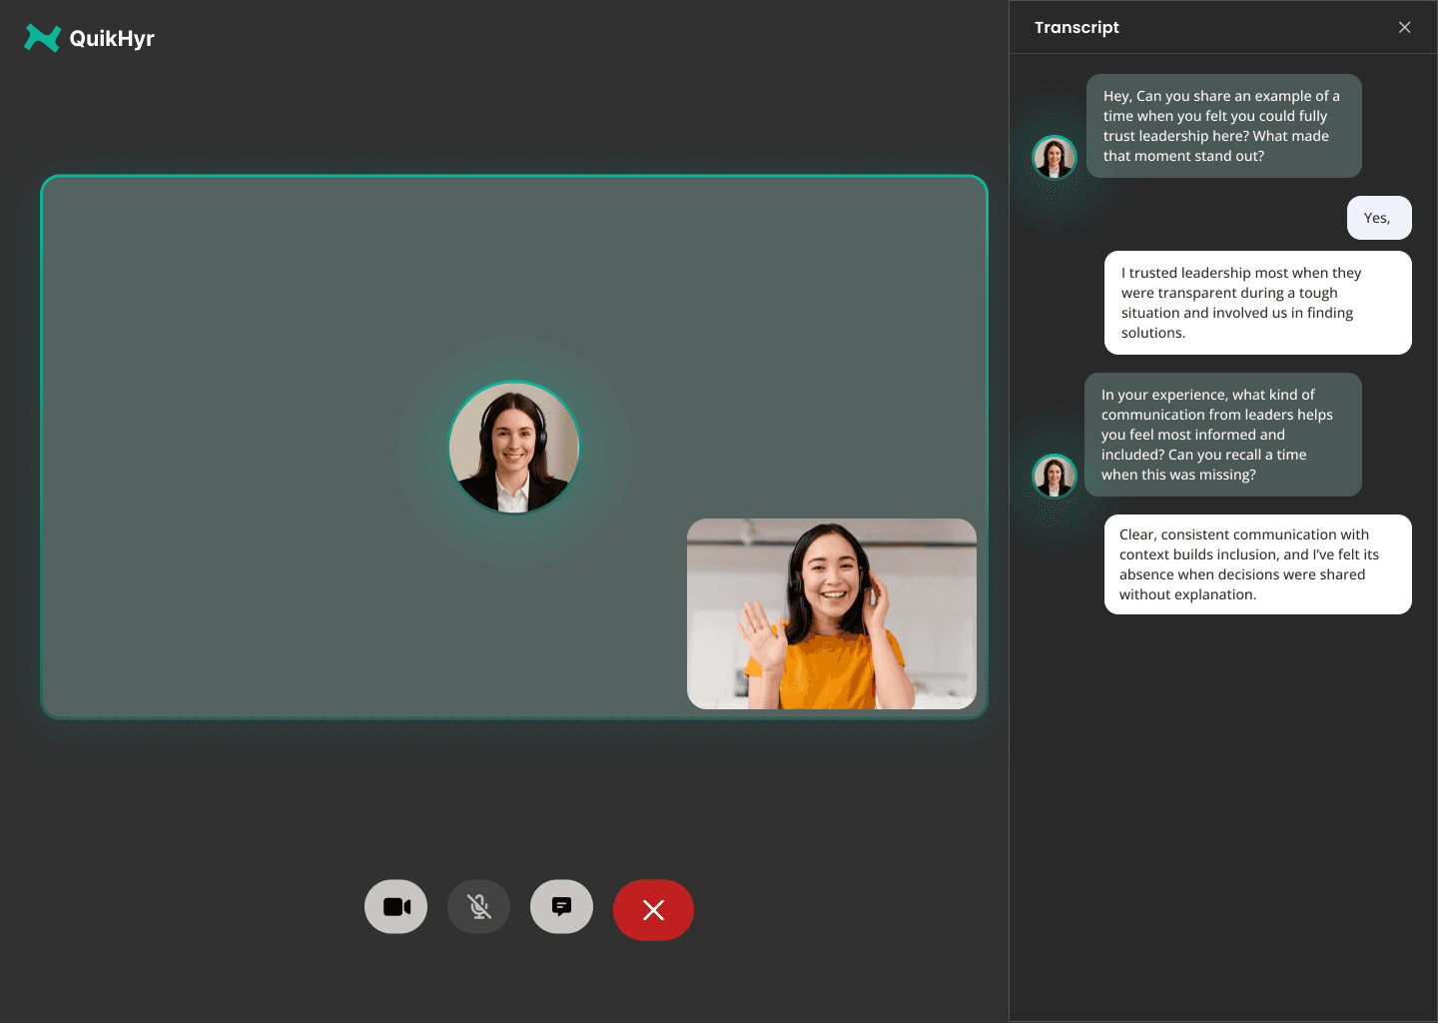1438x1023 pixels.
Task: Toggle video feed using the camera control
Action: [395, 906]
